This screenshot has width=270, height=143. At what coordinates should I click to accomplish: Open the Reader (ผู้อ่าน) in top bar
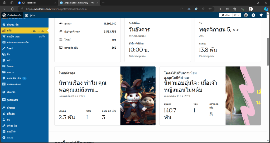coord(30,15)
